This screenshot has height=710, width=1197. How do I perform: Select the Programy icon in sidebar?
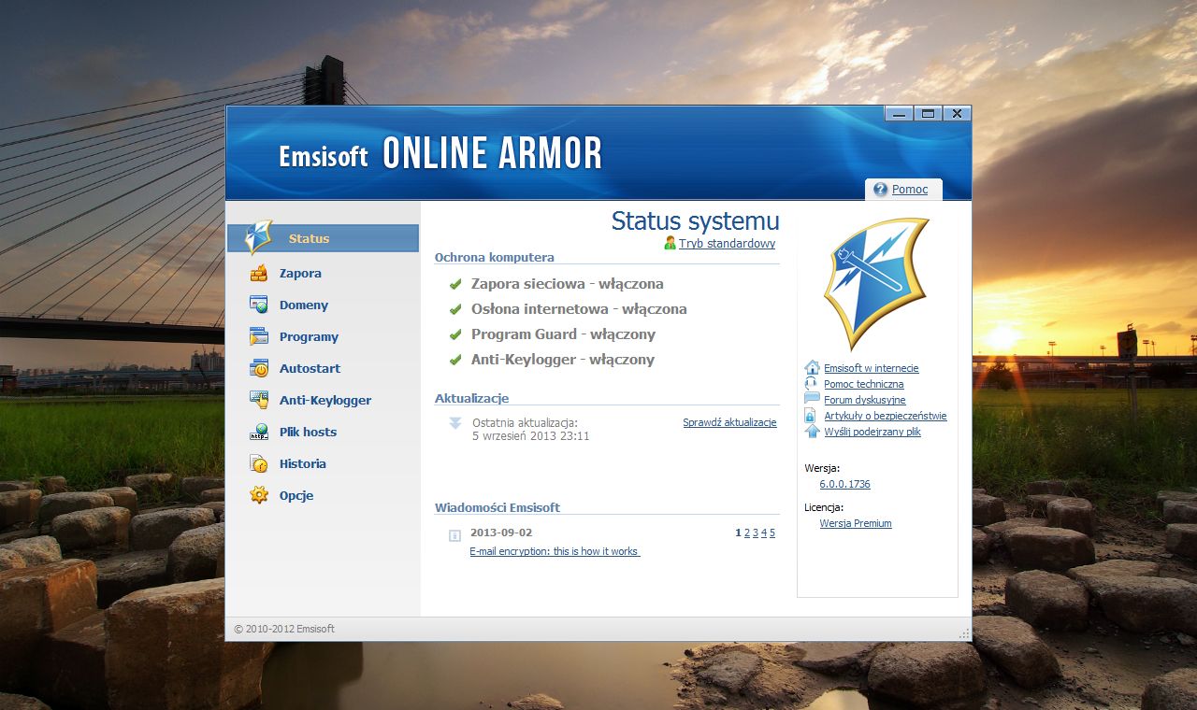259,336
